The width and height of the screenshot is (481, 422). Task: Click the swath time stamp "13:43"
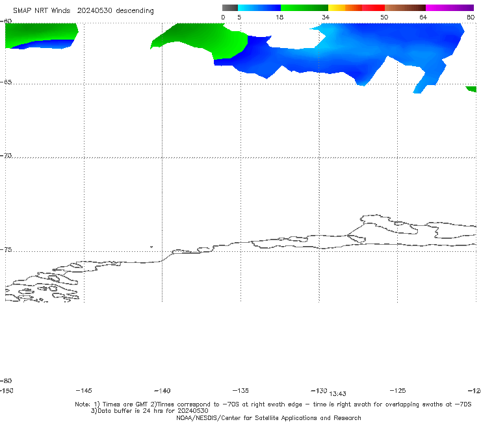click(x=337, y=394)
